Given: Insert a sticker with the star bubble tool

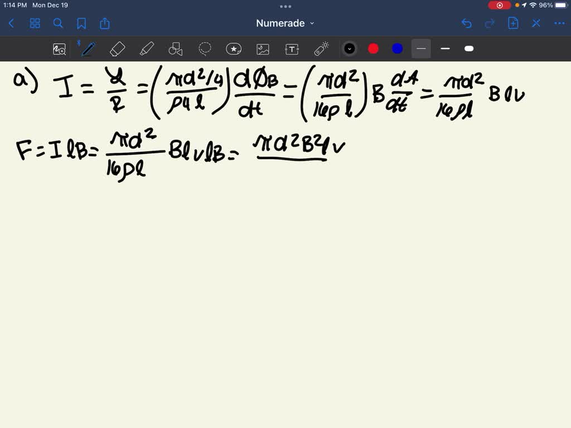Looking at the screenshot, I should pyautogui.click(x=234, y=49).
